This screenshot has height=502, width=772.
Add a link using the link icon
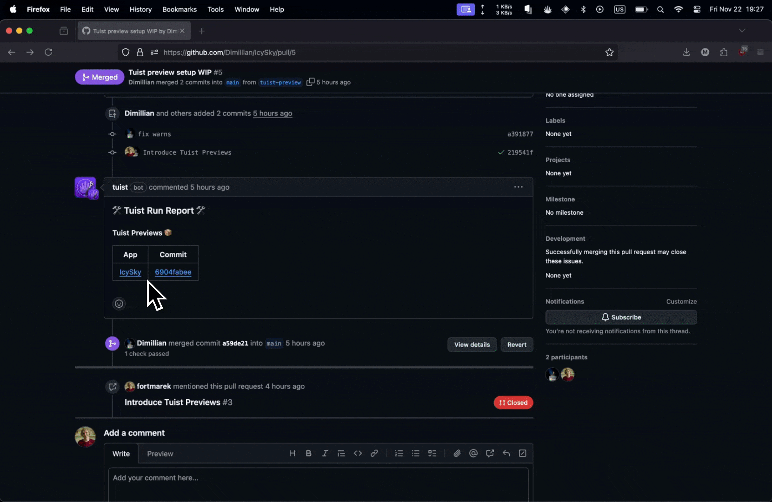click(x=374, y=453)
